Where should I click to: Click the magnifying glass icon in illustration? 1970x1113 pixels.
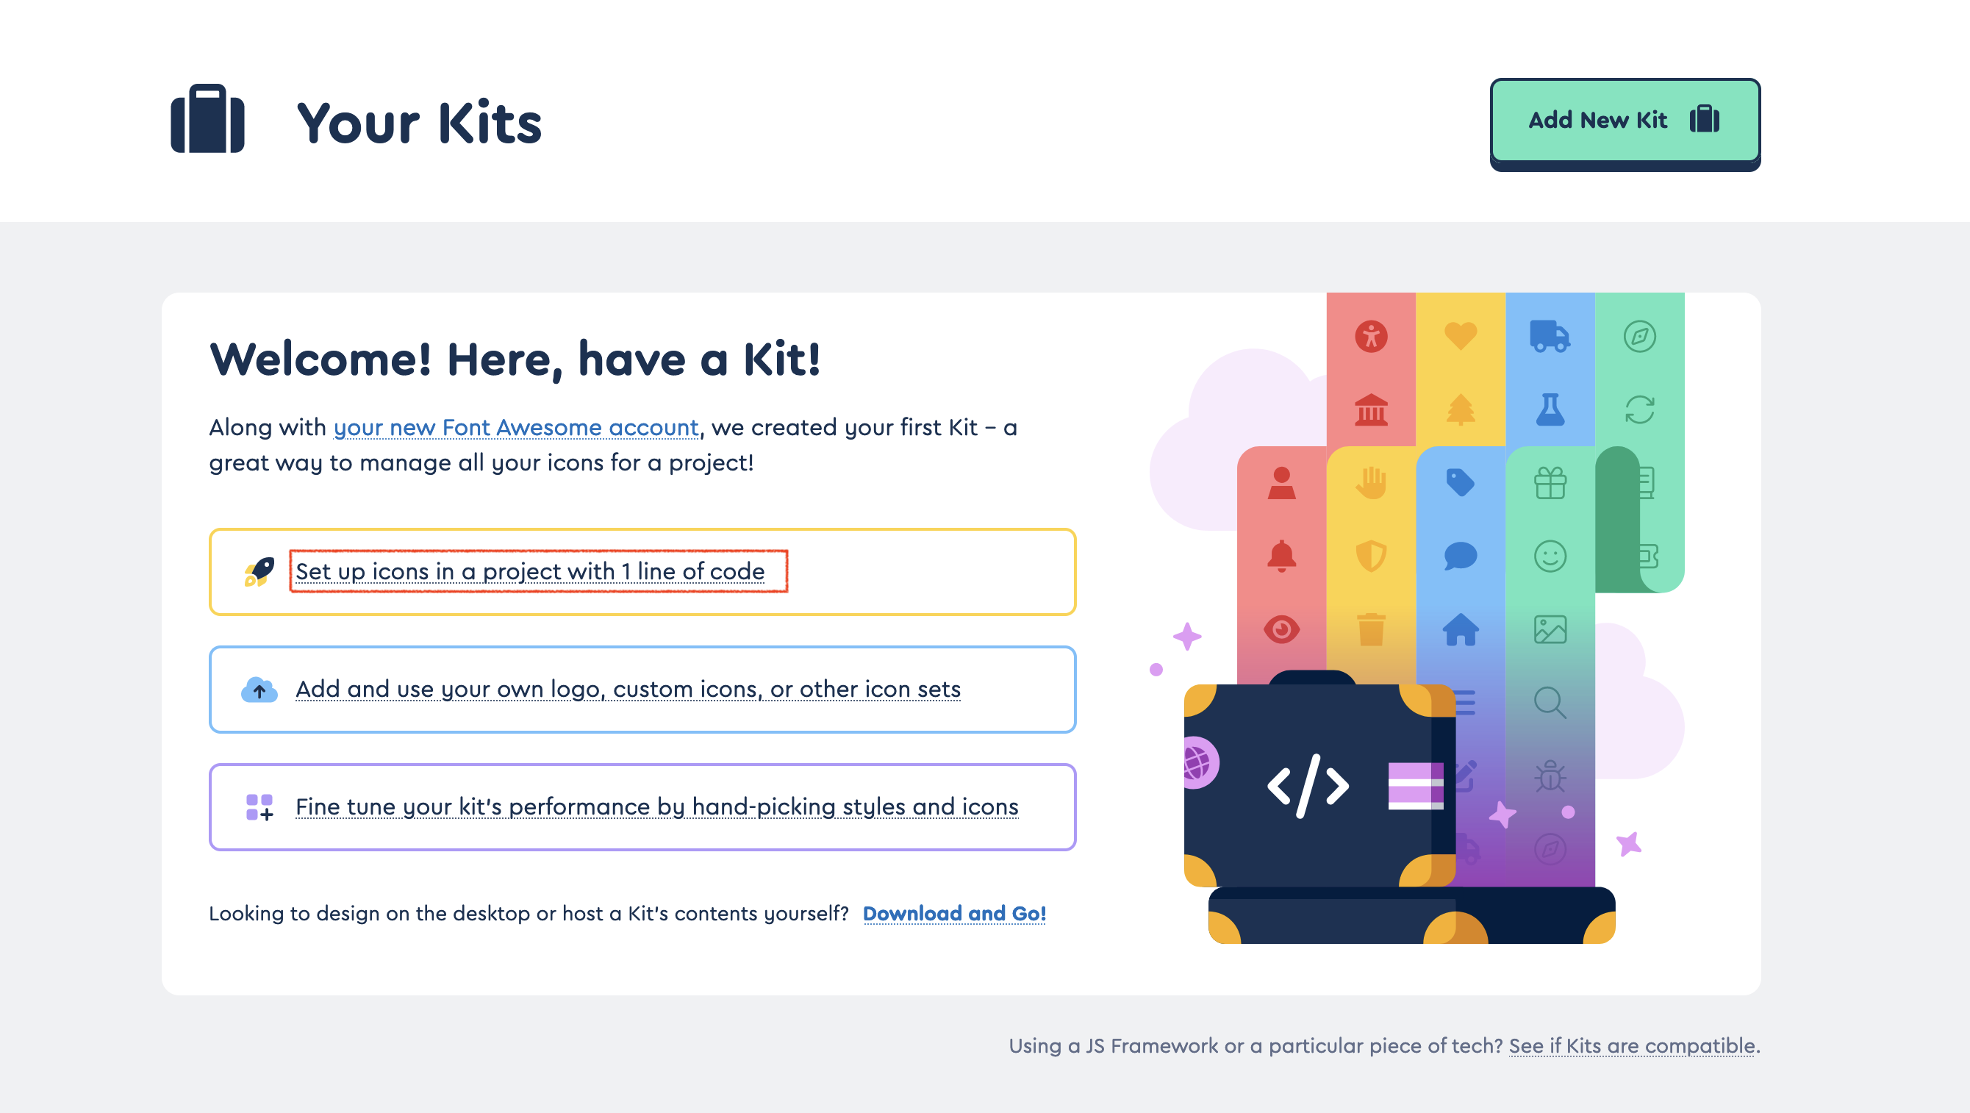[1550, 702]
